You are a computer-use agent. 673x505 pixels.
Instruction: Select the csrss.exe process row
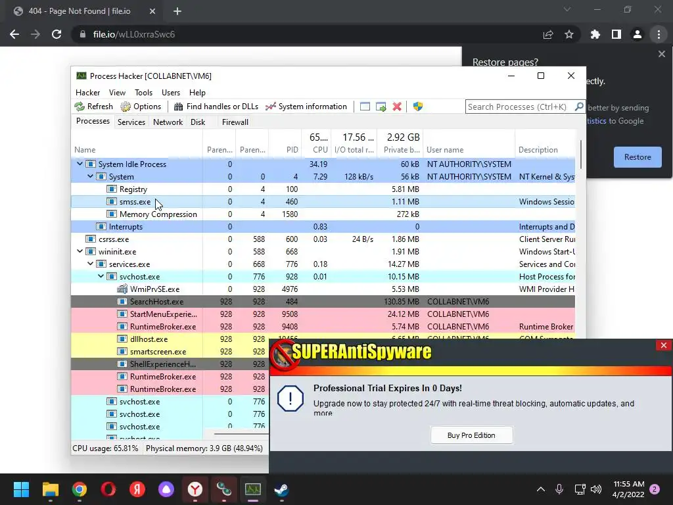[323, 239]
